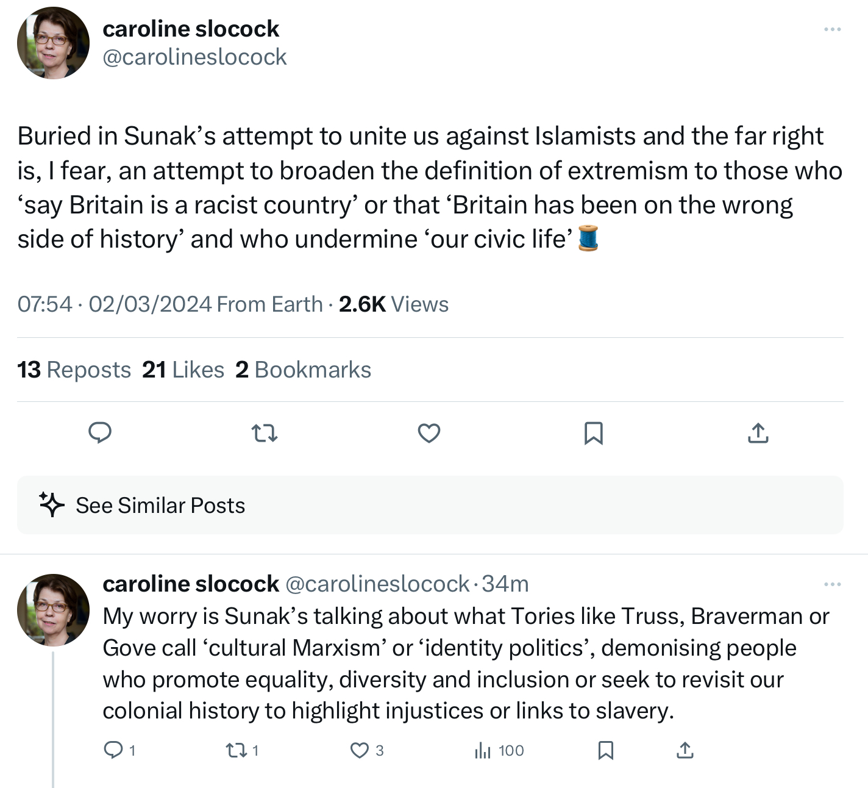The image size is (868, 788).
Task: Bookmark the main post
Action: pyautogui.click(x=594, y=433)
